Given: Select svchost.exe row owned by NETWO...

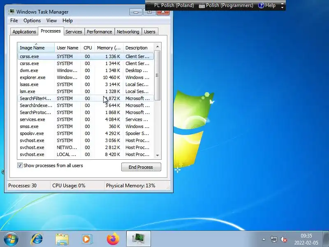Looking at the screenshot, I should tap(86, 147).
